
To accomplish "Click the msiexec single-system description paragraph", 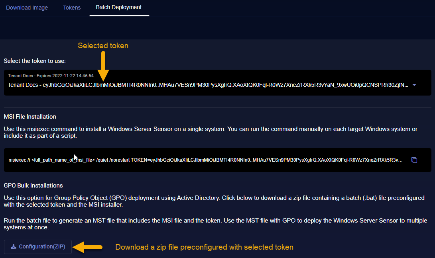I will click(x=211, y=132).
